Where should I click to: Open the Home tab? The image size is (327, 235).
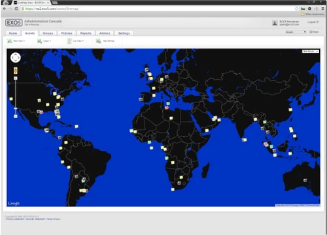coord(13,33)
